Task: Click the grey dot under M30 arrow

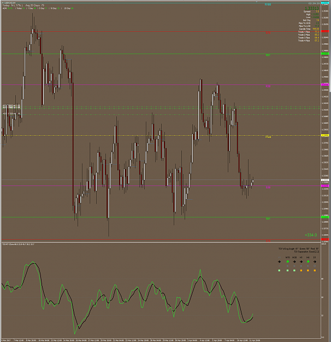Action: [x=294, y=266]
